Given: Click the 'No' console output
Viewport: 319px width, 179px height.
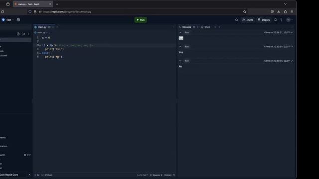Looking at the screenshot, I should (x=180, y=66).
